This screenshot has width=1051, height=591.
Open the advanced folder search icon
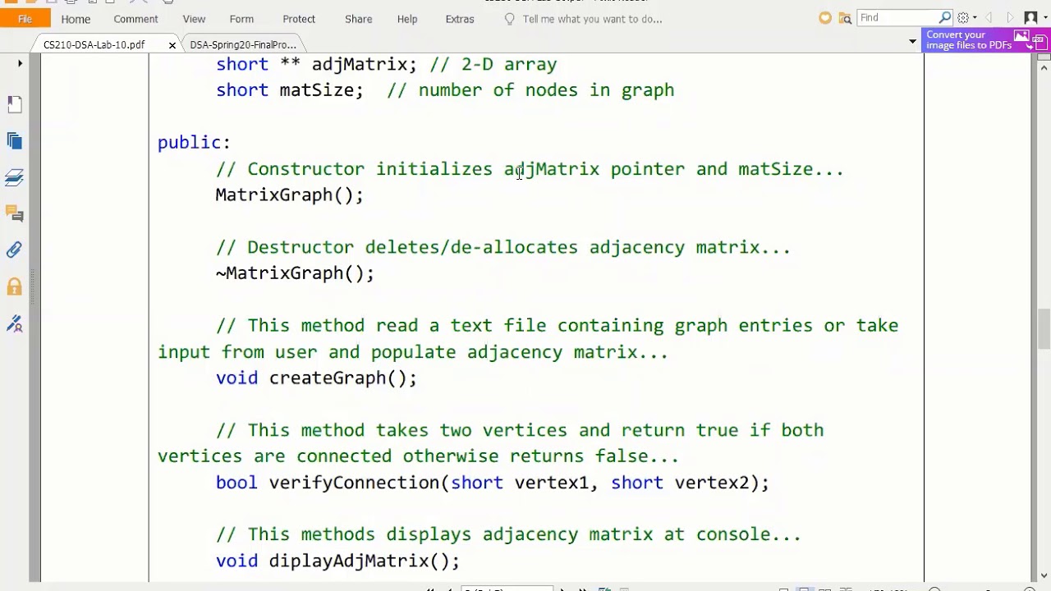845,18
